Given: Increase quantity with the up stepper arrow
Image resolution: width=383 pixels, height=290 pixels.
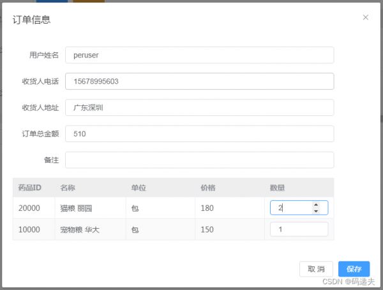Looking at the screenshot, I should coord(316,205).
